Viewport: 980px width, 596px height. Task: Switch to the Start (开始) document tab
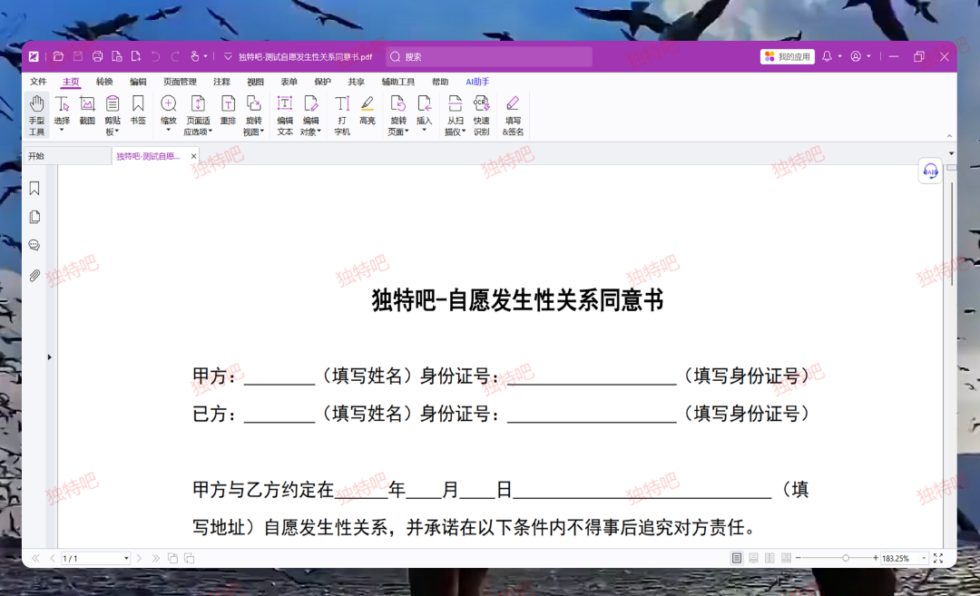pyautogui.click(x=66, y=156)
